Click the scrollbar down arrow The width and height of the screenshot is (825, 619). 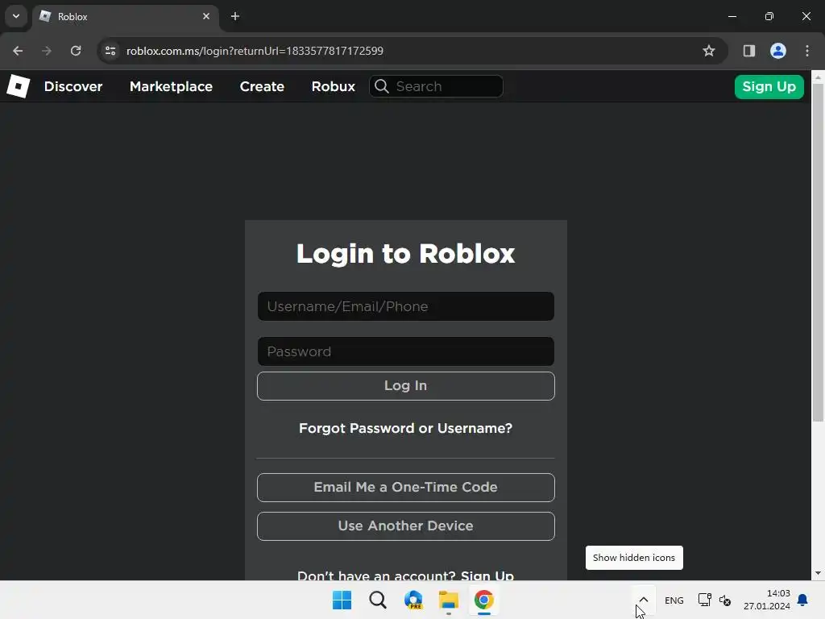818,573
